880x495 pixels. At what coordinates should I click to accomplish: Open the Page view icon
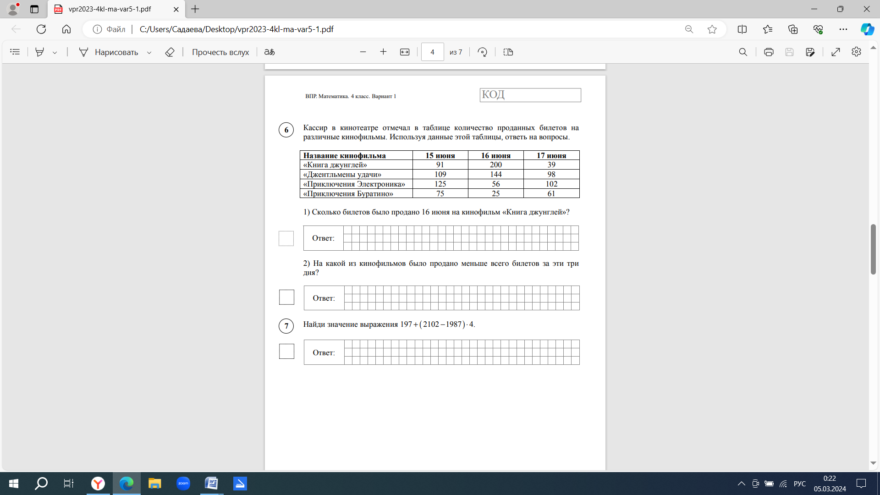508,52
